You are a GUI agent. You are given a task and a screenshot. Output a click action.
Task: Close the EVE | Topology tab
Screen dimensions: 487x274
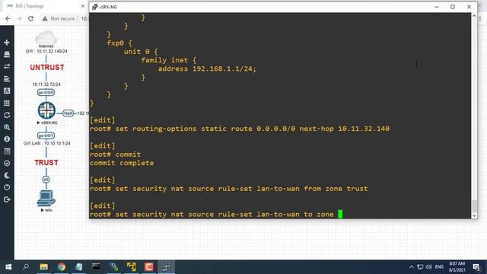click(x=83, y=6)
